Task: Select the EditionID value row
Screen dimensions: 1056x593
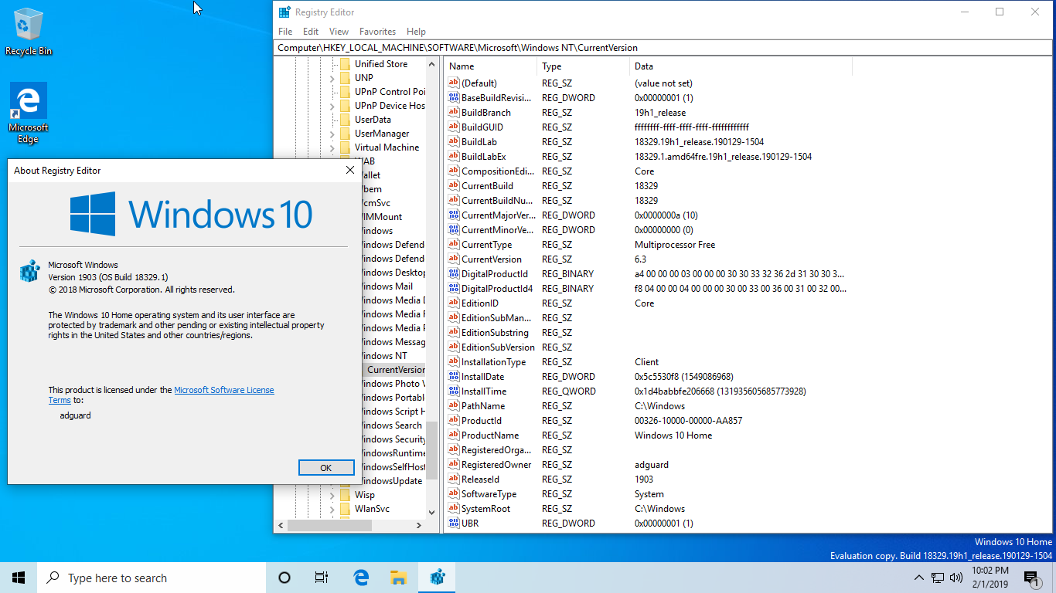Action: tap(648, 303)
